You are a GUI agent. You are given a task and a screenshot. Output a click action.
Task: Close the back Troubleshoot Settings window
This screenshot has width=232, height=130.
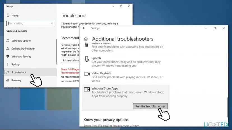point(129,6)
